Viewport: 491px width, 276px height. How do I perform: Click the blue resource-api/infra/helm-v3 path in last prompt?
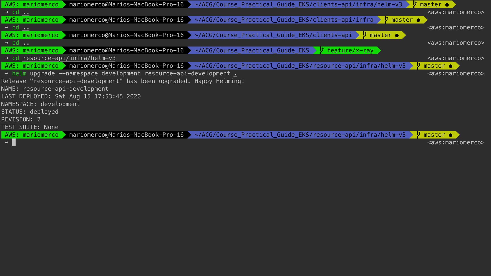pyautogui.click(x=300, y=135)
